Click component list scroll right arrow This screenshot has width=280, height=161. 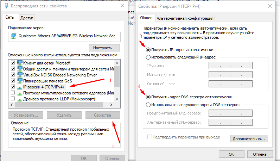point(111,105)
